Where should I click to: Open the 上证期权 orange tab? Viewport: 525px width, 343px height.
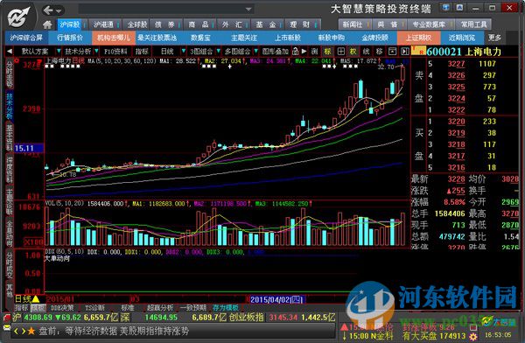[418, 38]
